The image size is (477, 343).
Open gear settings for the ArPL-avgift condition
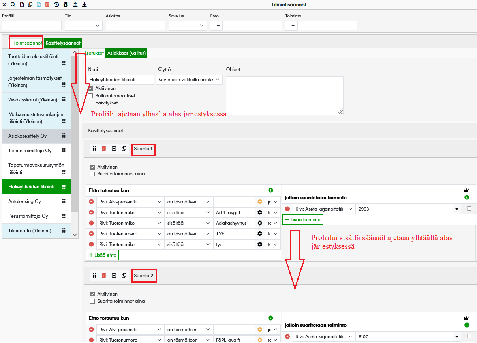pos(260,213)
